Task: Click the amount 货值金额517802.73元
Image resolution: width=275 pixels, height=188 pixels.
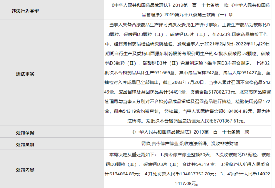Action: tap(213, 92)
